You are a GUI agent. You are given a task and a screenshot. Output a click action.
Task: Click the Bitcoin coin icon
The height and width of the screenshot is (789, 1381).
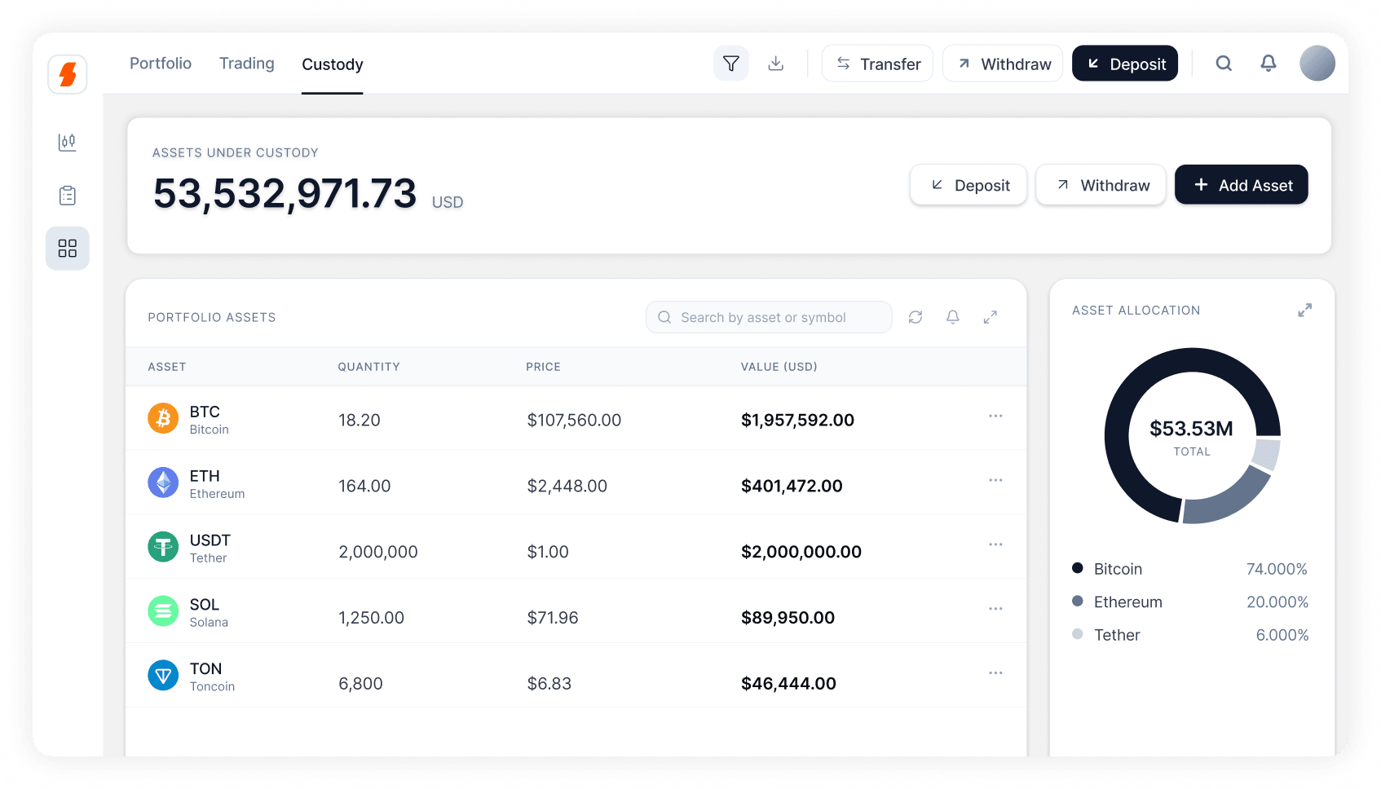click(x=163, y=419)
